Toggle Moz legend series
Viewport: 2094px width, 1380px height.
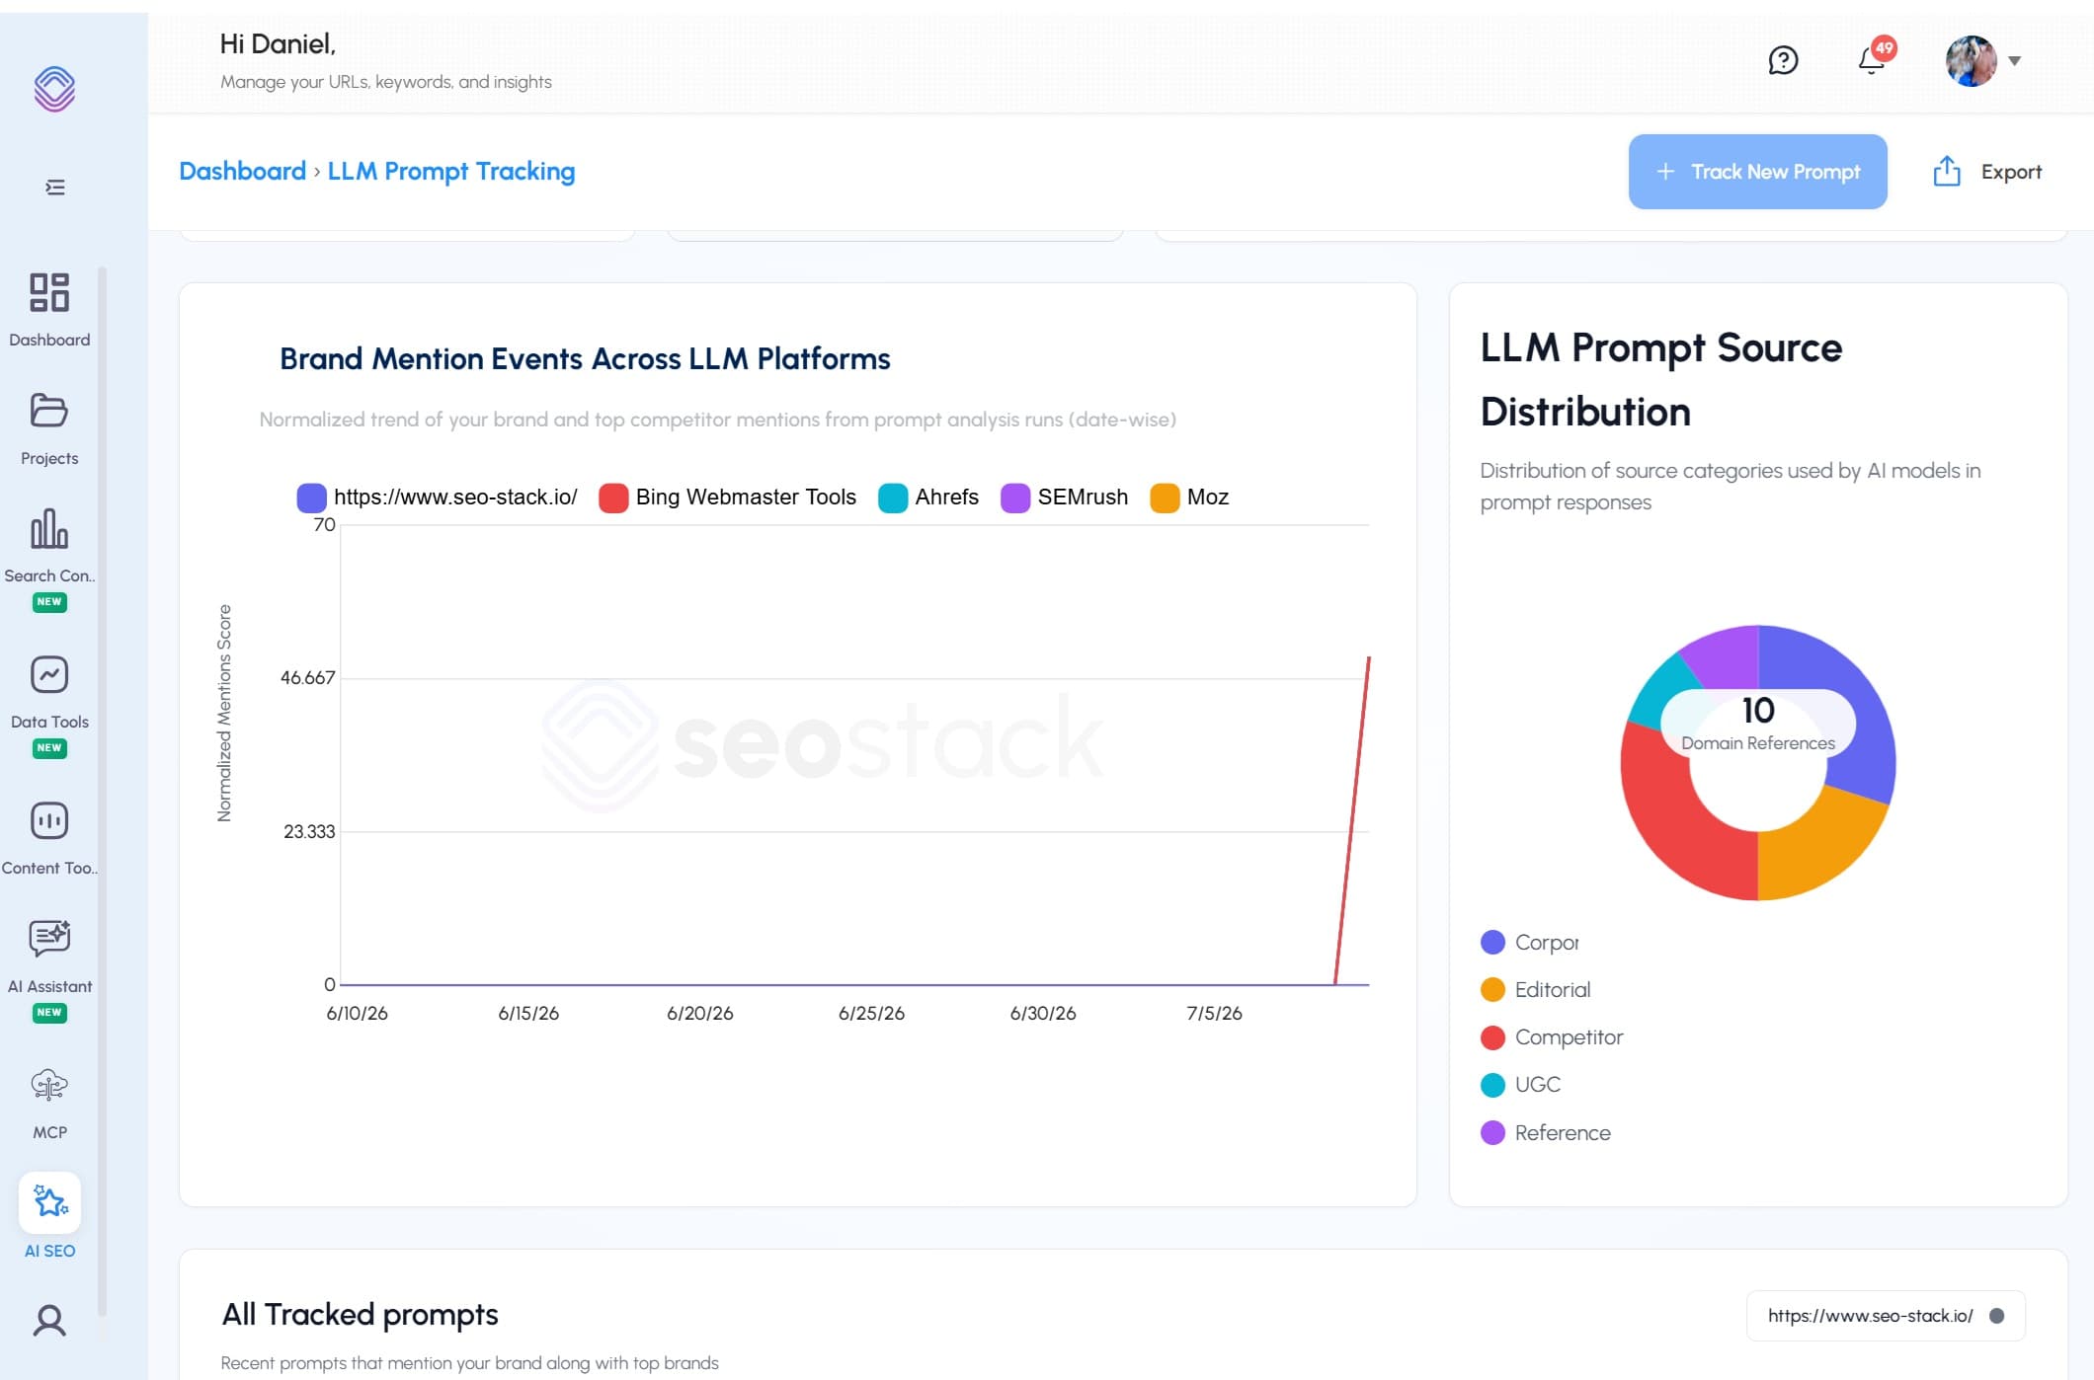coord(1189,497)
